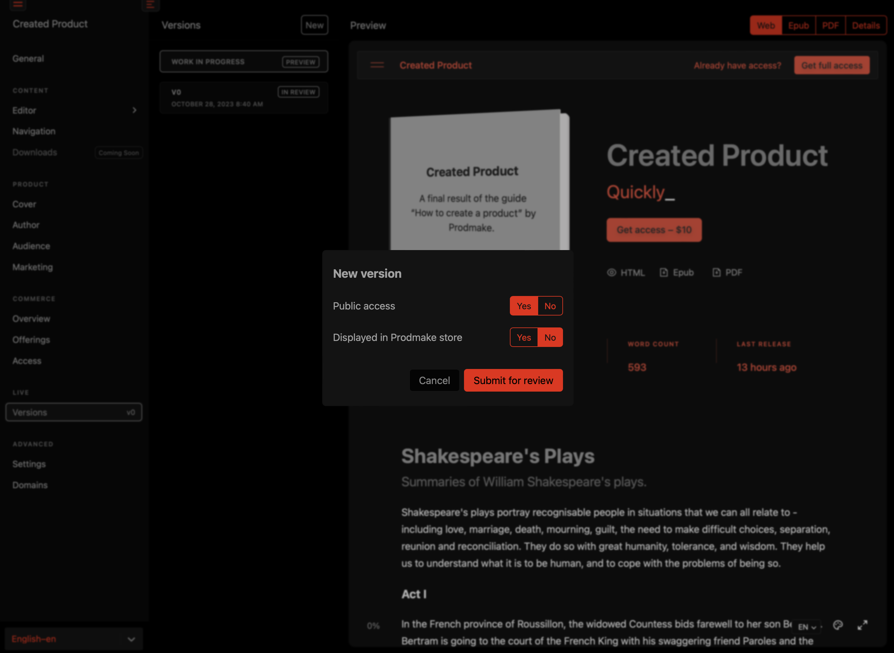
Task: Open the EN reader language dropdown
Action: [x=807, y=627]
